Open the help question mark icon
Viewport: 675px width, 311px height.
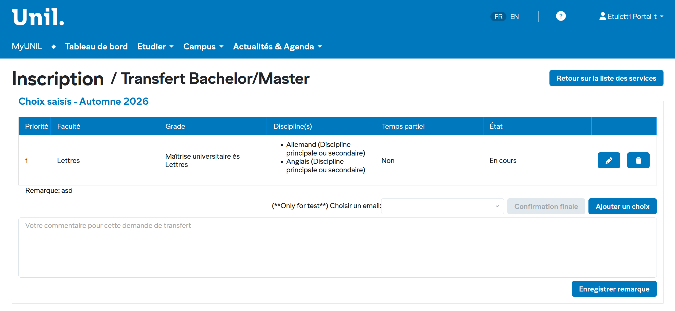561,16
